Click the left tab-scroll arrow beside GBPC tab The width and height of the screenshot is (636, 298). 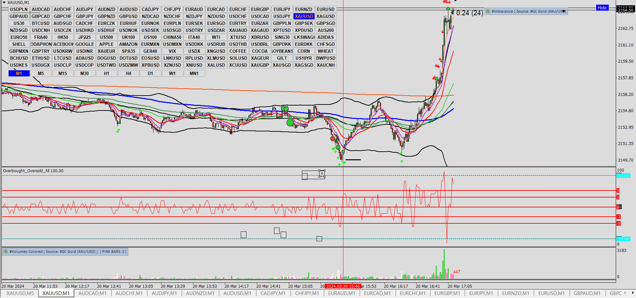point(625,293)
